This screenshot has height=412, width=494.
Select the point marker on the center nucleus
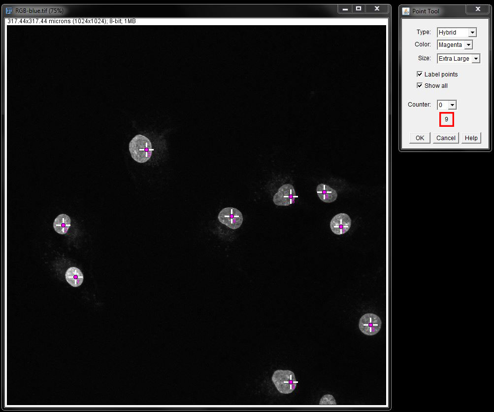231,216
